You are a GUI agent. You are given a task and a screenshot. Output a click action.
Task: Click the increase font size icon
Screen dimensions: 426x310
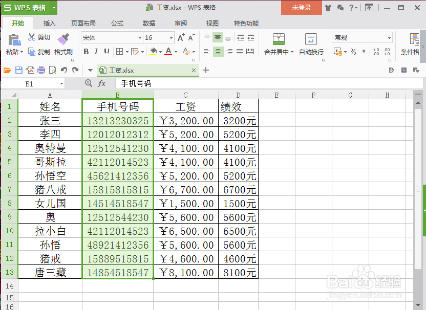(x=181, y=38)
